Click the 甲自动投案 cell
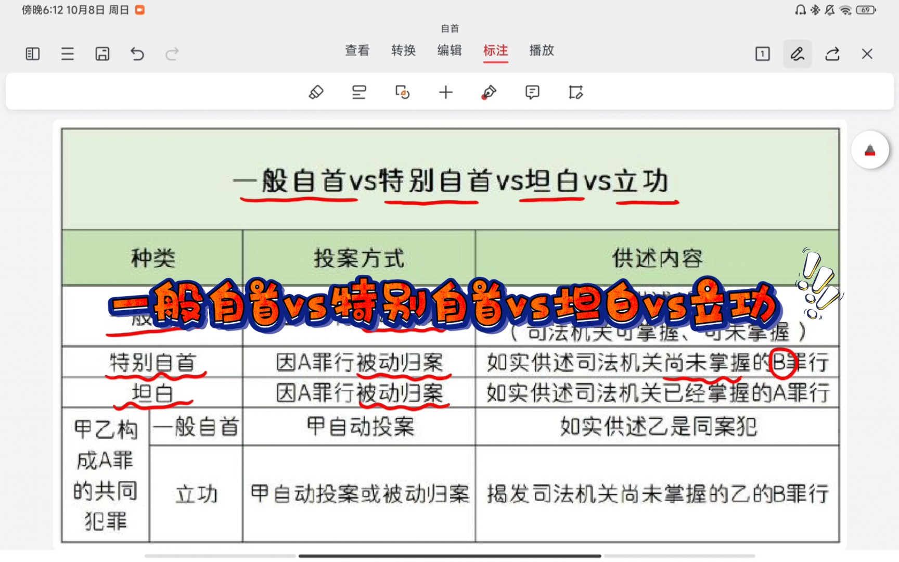Screen dimensions: 899x562 pyautogui.click(x=359, y=427)
